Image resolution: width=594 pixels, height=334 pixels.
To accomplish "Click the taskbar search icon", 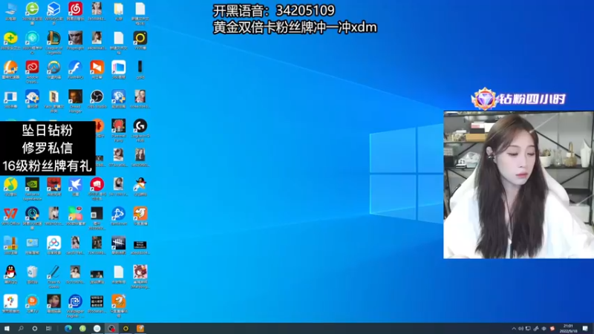I will [x=21, y=328].
